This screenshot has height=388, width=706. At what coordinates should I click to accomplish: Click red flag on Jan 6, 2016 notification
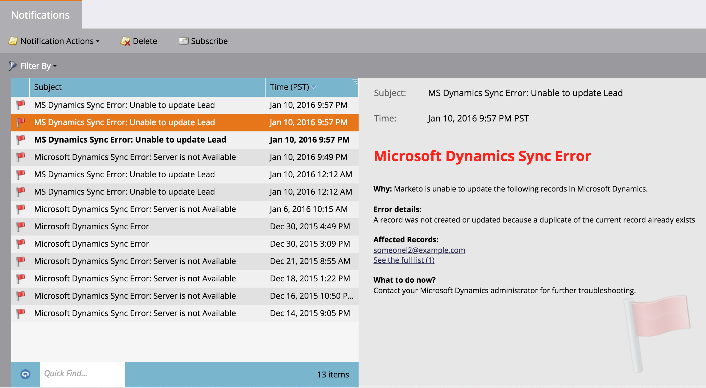tap(20, 209)
